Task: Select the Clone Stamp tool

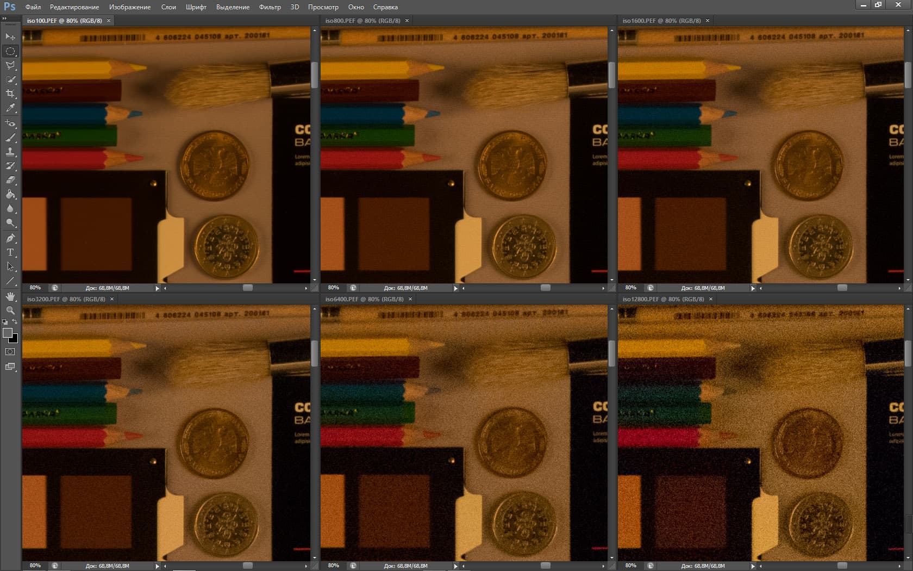Action: [x=10, y=152]
